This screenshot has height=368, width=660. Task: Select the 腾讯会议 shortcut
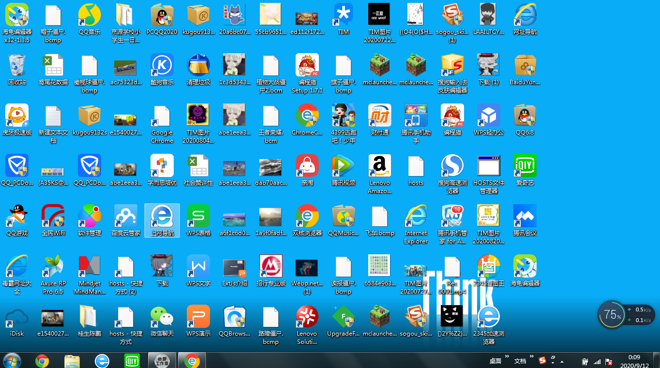click(525, 221)
